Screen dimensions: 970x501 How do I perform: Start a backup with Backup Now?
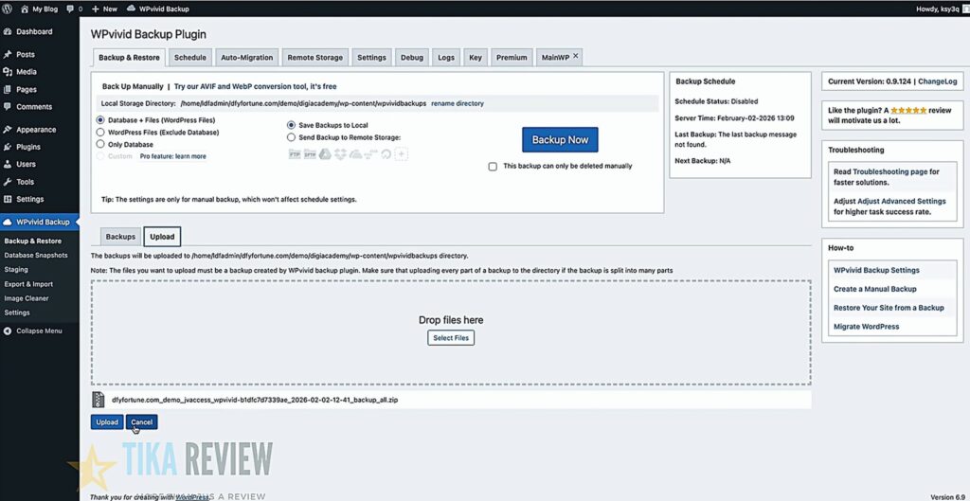[560, 140]
